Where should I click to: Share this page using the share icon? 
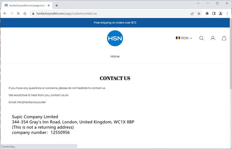[192, 14]
